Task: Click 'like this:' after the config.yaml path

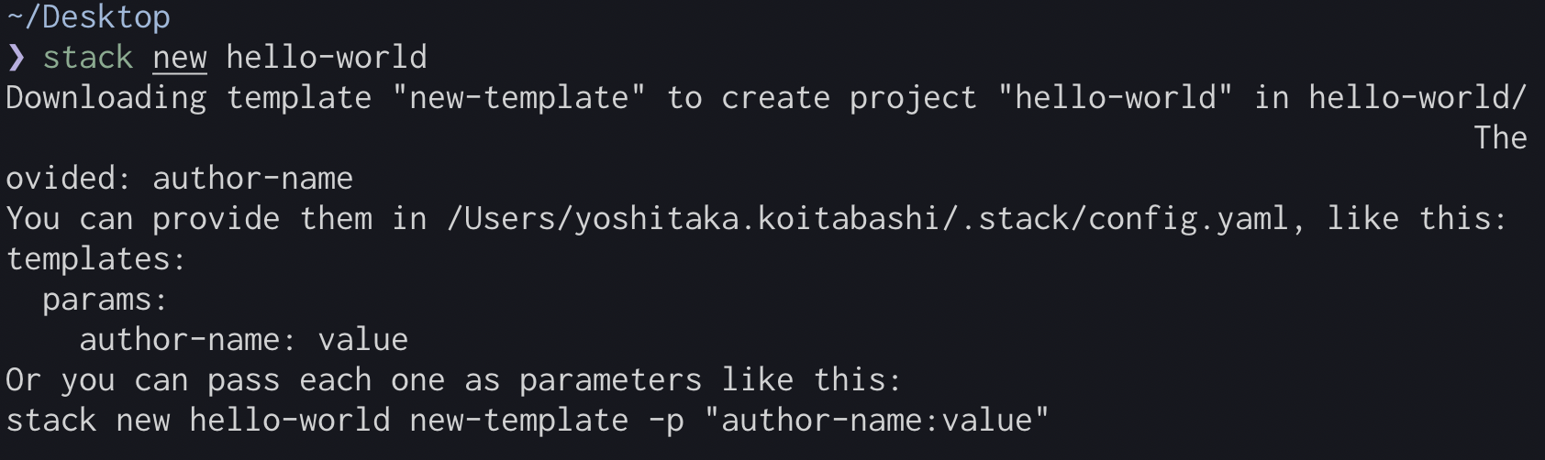Action: (1417, 219)
